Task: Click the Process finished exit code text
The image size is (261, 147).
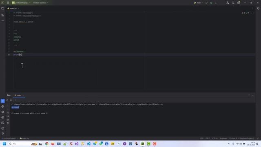Action: point(29,114)
